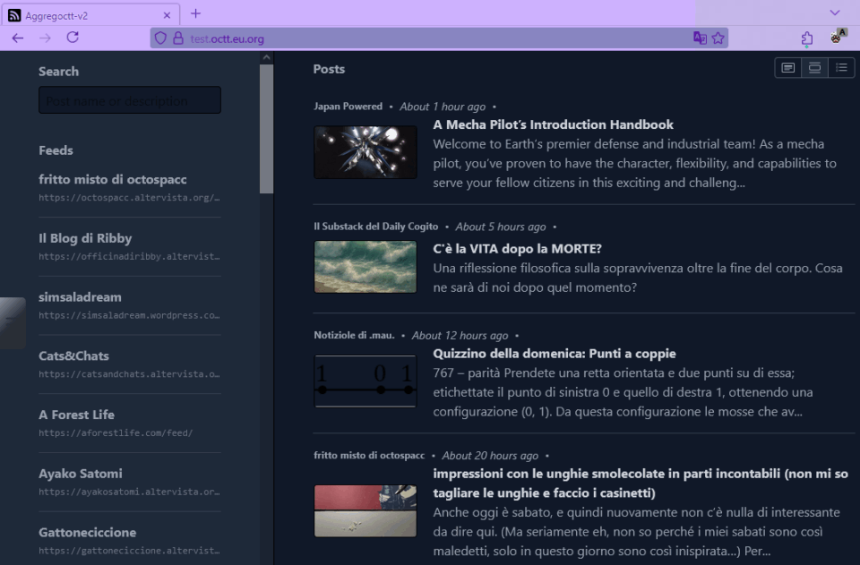
Task: Expand the list all tabs dropdown
Action: pos(835,13)
